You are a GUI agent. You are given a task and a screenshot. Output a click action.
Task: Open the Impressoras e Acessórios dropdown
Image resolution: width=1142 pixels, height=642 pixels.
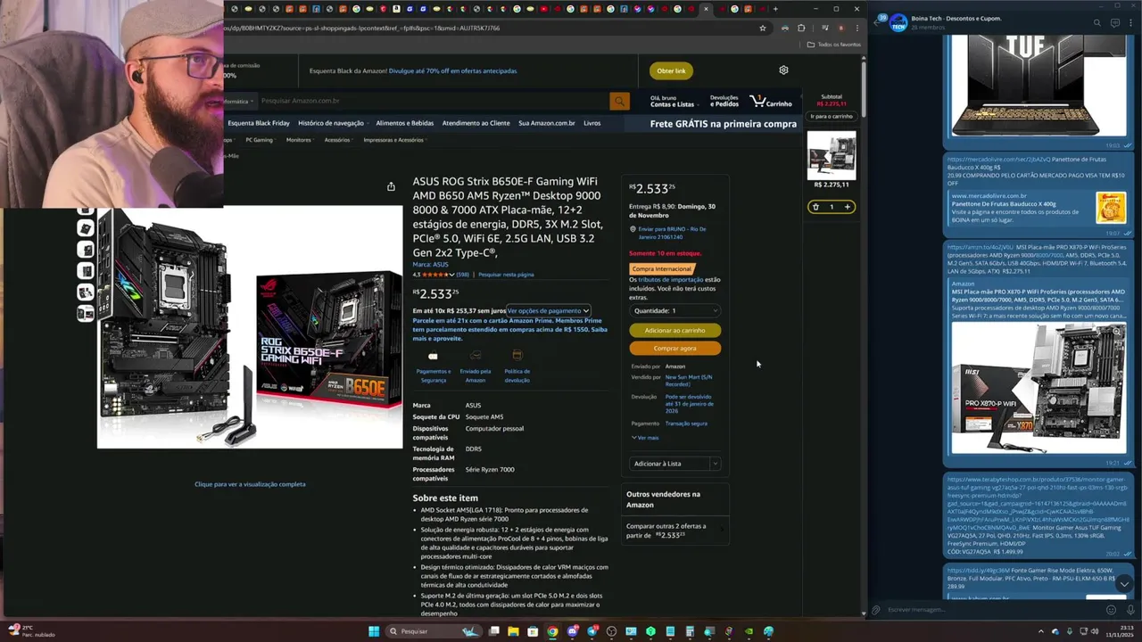395,140
